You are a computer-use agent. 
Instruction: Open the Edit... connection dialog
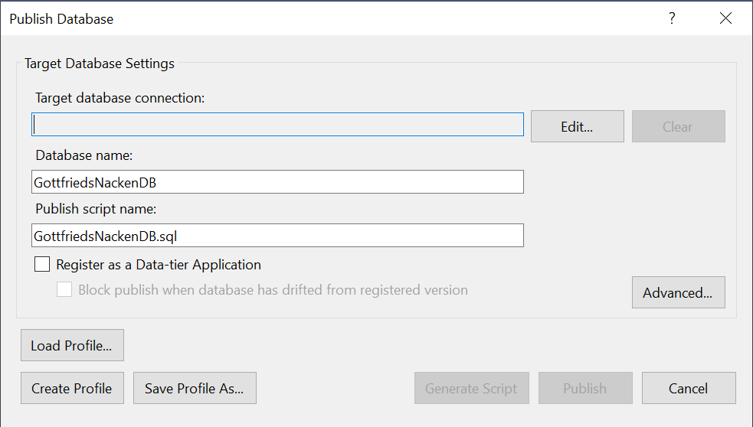pos(577,127)
